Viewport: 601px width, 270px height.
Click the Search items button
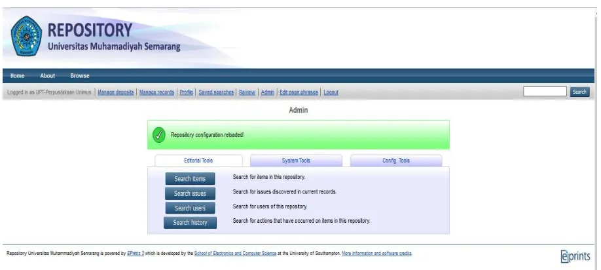pyautogui.click(x=190, y=179)
